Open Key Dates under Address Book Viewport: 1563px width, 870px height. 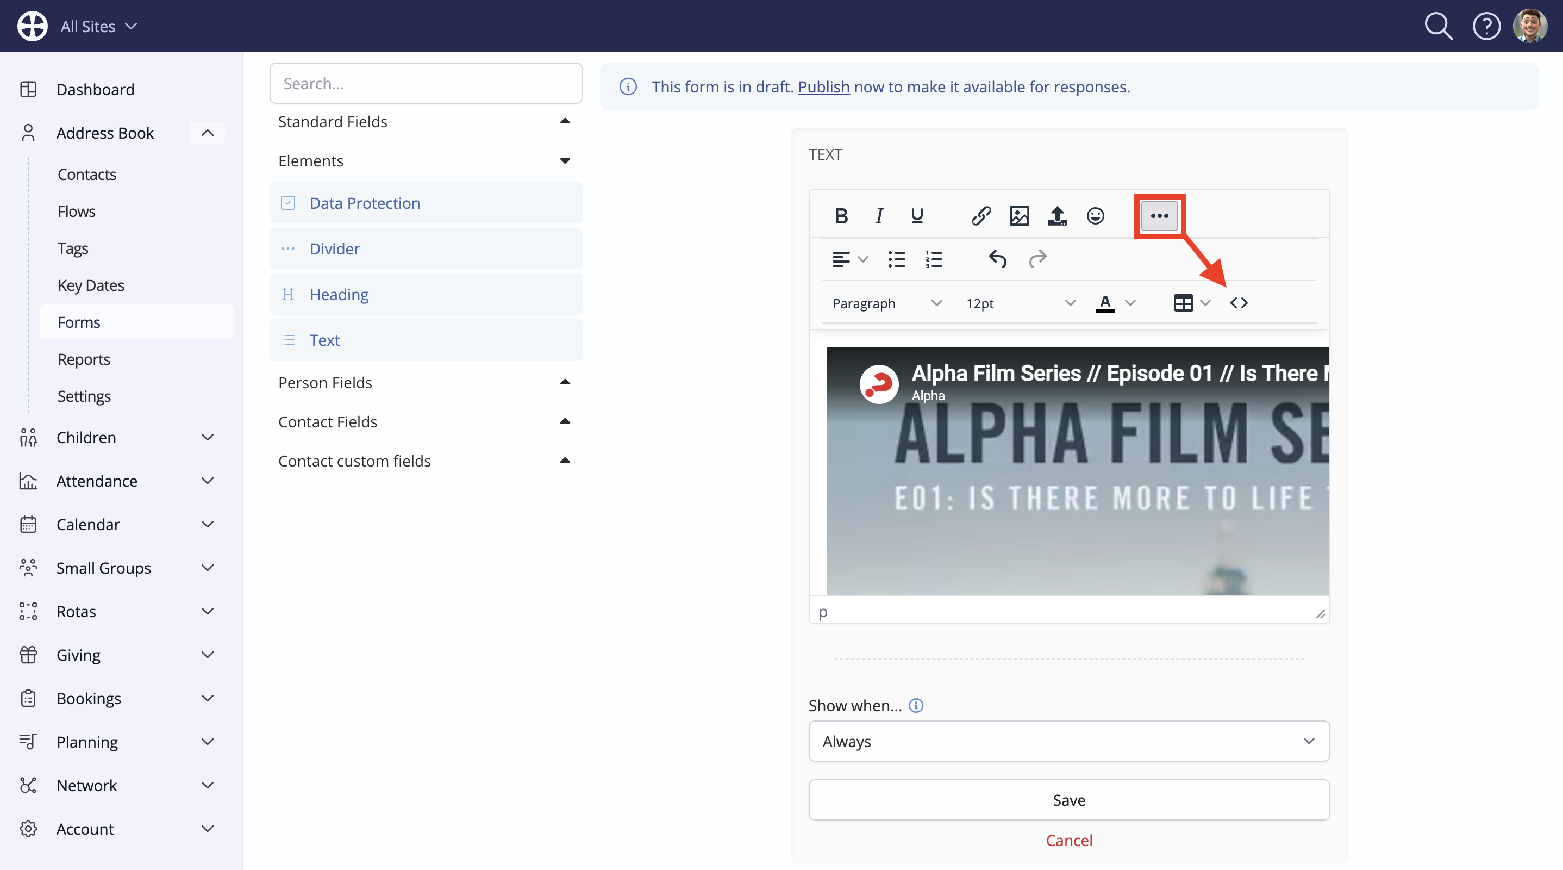tap(91, 285)
